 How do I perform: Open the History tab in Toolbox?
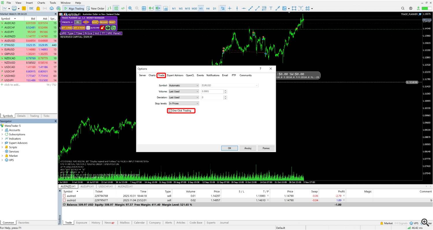[x=96, y=223]
